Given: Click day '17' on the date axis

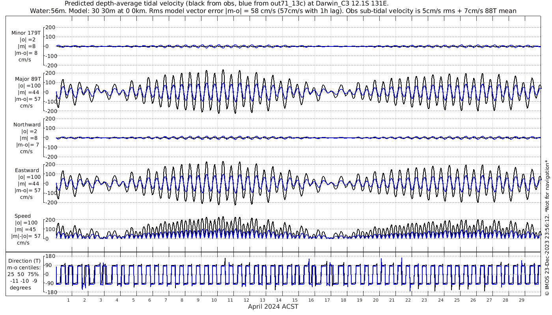Looking at the screenshot, I should pyautogui.click(x=327, y=300).
